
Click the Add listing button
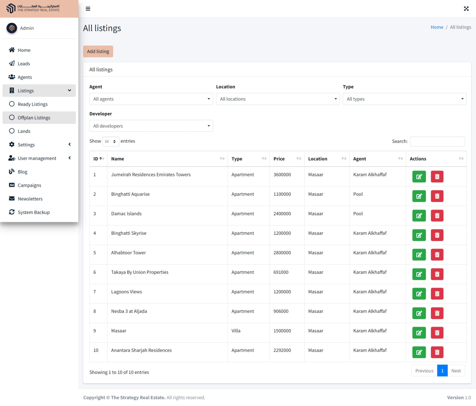(98, 51)
